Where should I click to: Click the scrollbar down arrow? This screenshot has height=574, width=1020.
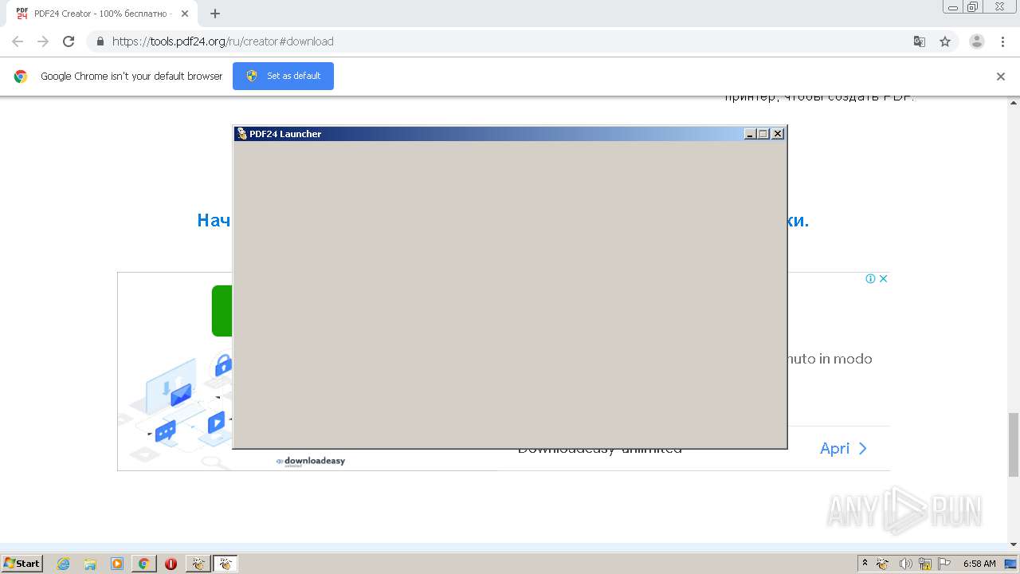tap(1014, 545)
